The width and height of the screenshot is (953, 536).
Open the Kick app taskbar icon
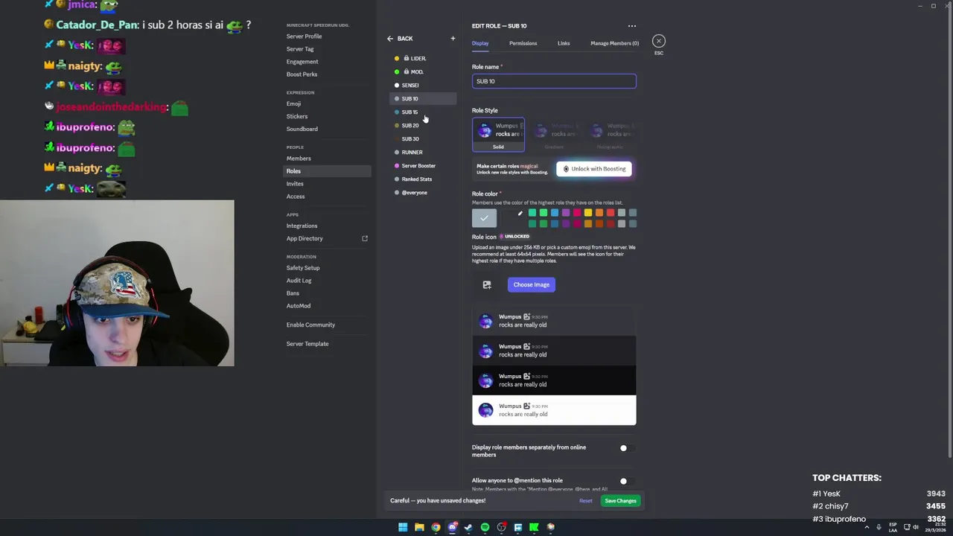coord(534,527)
